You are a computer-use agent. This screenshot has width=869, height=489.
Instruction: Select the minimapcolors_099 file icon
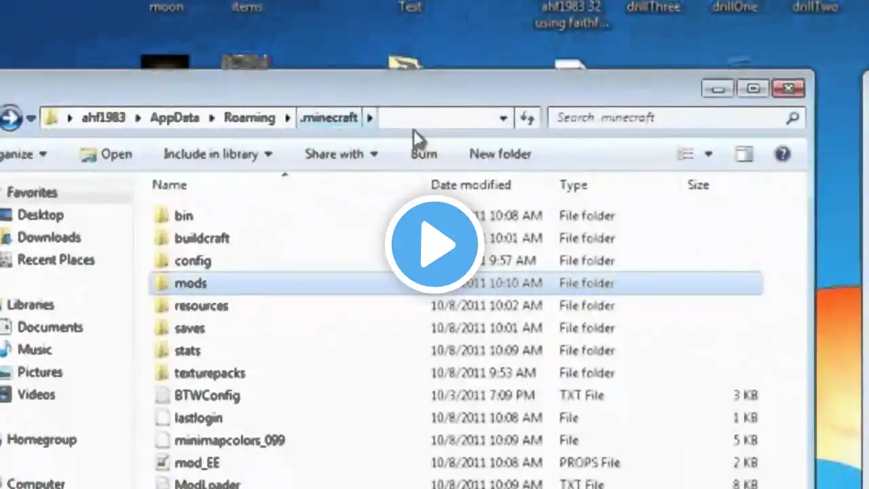tap(162, 440)
